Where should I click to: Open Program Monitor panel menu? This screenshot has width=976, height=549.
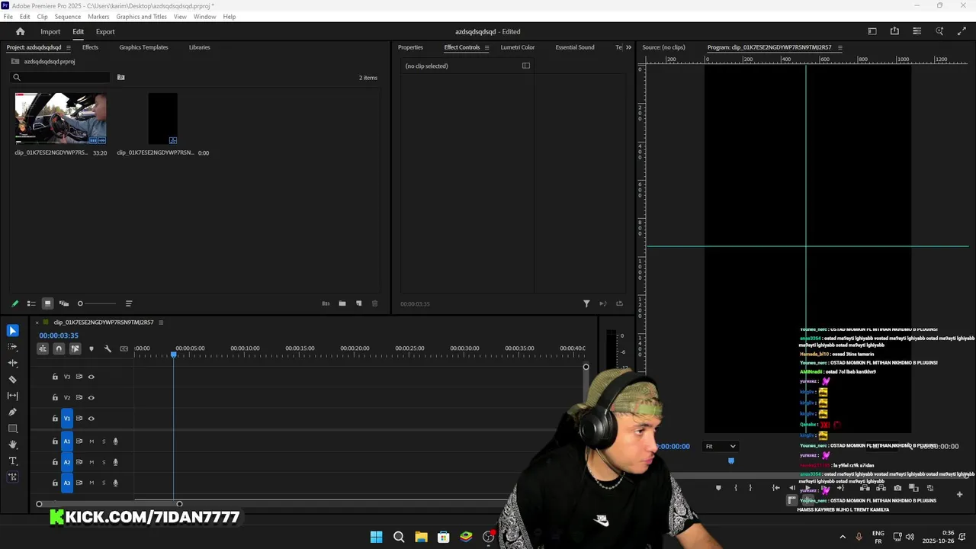840,47
